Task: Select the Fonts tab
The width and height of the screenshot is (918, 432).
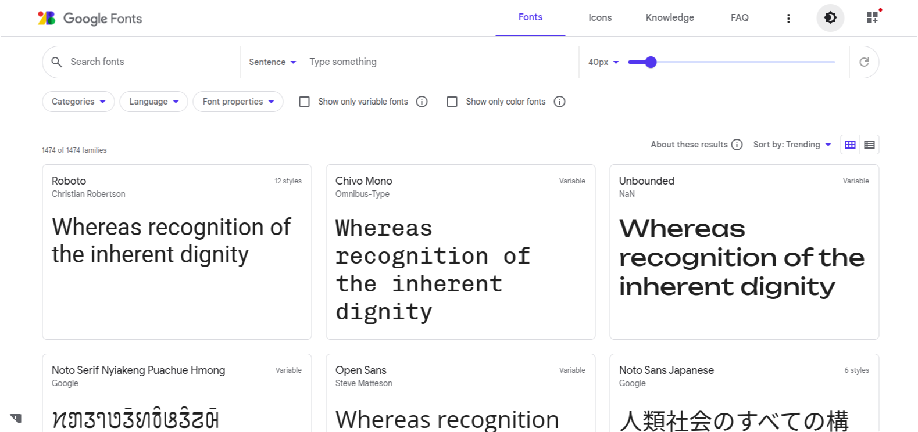Action: (x=530, y=17)
